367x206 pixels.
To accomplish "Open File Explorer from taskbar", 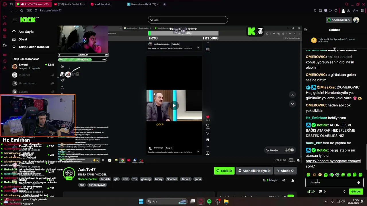I will pyautogui.click(x=226, y=201).
